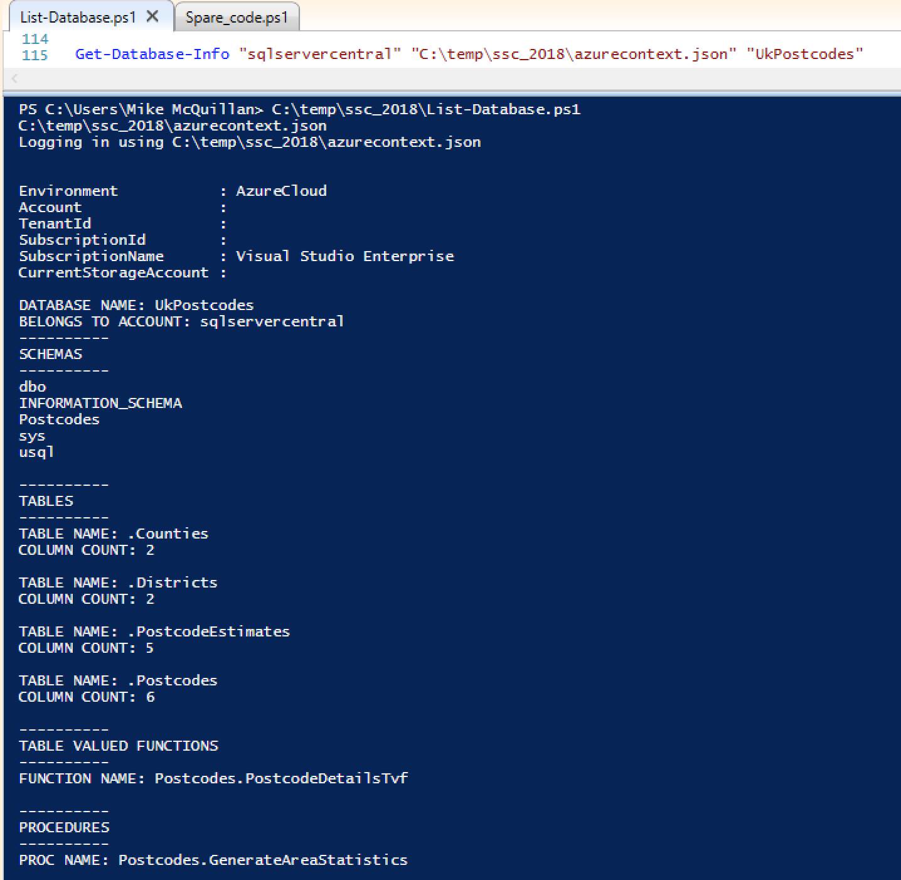901x880 pixels.
Task: Close the List-Database.ps1 tab
Action: pyautogui.click(x=152, y=17)
